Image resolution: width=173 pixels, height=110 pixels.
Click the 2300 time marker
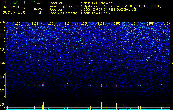(167, 24)
